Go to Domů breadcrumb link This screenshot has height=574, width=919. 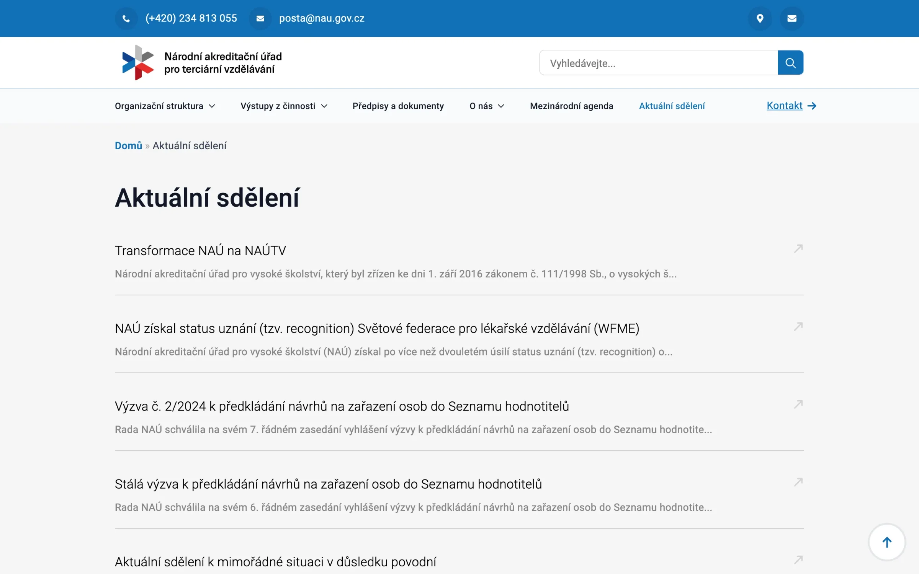tap(128, 146)
